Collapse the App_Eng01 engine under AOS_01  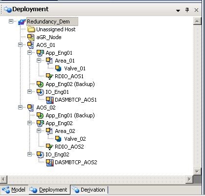click(29, 53)
